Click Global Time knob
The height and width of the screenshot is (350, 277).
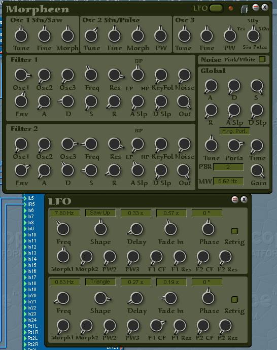[257, 146]
